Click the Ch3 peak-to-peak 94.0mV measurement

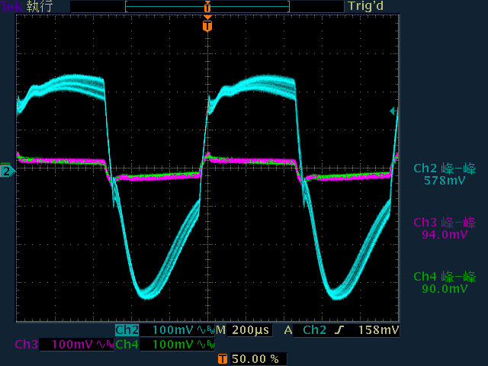click(445, 229)
